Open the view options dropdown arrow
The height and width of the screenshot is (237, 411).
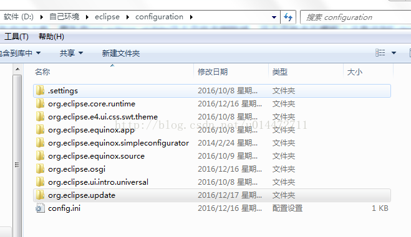tap(394, 53)
